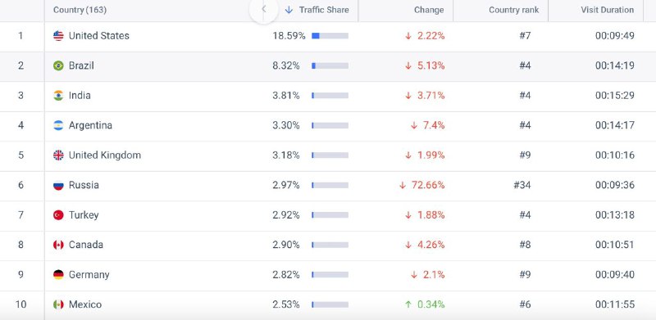656x320 pixels.
Task: Click the Russia flag icon
Action: pos(58,185)
